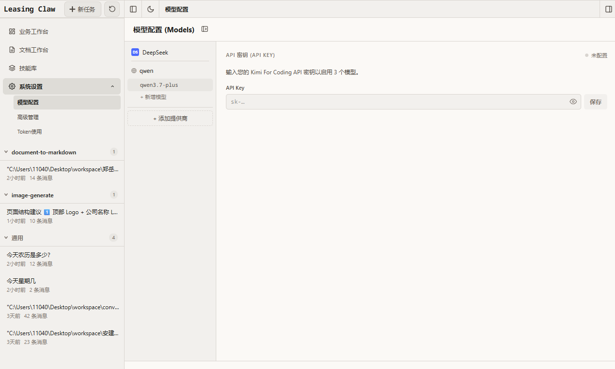Collapse the 系统设置 section chevron

point(112,86)
